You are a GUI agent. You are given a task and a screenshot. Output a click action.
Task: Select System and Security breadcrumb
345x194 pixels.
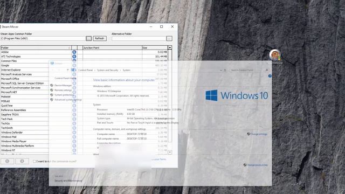108,70
